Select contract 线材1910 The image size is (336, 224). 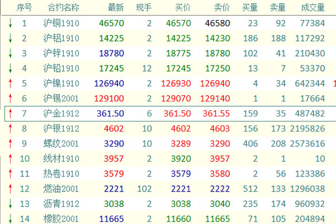61,158
